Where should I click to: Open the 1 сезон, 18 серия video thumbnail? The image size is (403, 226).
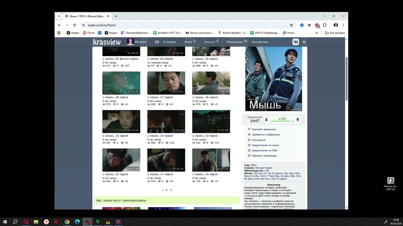click(121, 83)
